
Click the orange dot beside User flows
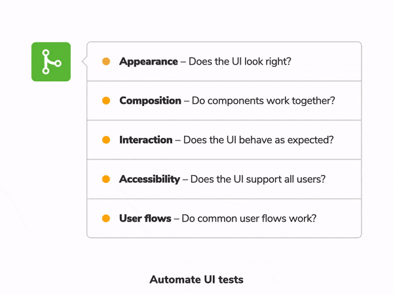click(x=106, y=218)
